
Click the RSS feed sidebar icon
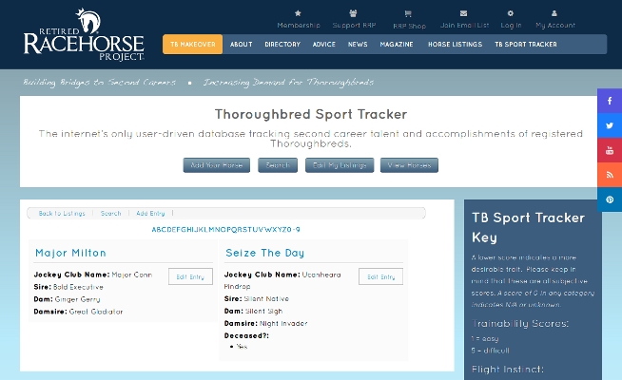coord(610,175)
